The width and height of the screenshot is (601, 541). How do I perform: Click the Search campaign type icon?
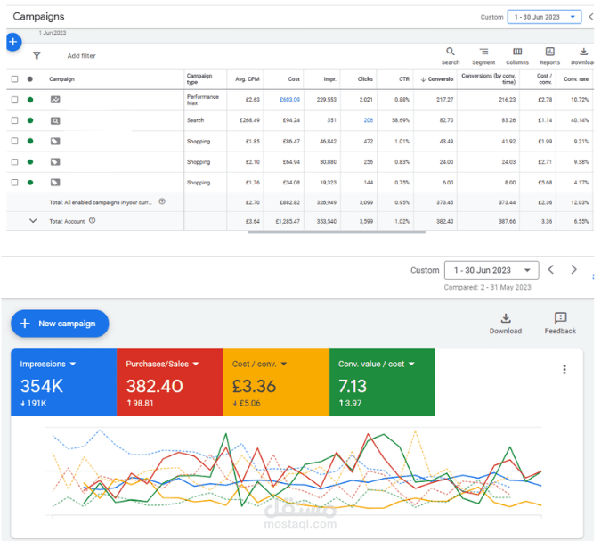[55, 121]
